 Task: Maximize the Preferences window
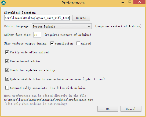pyautogui.click(x=130, y=2)
